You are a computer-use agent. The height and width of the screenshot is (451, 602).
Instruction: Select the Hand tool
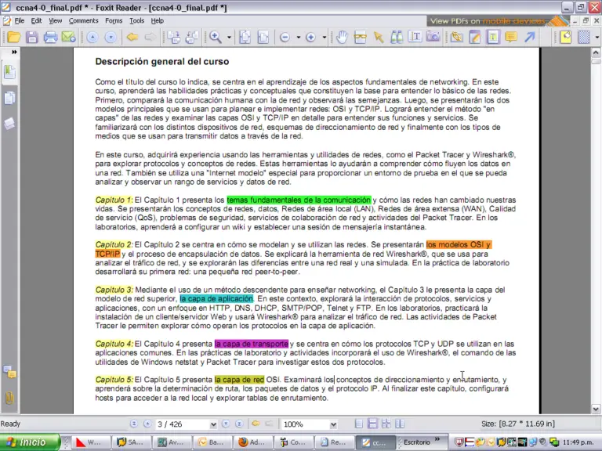(342, 38)
